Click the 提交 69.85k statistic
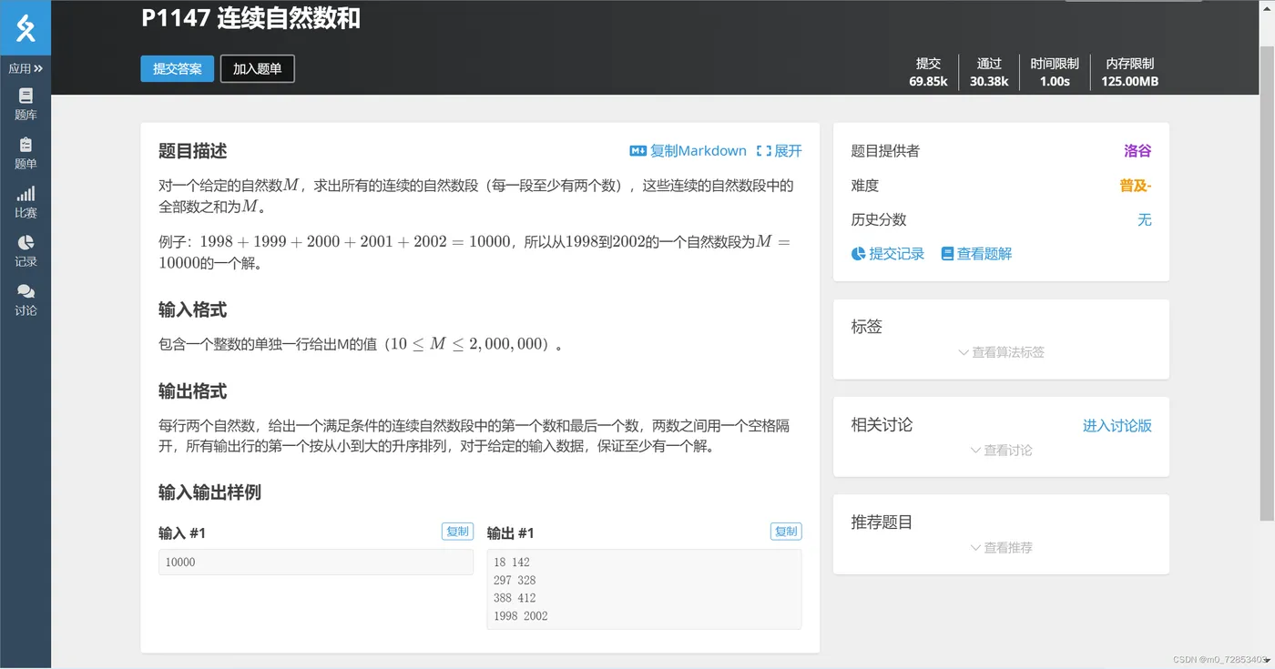The height and width of the screenshot is (669, 1275). [928, 72]
